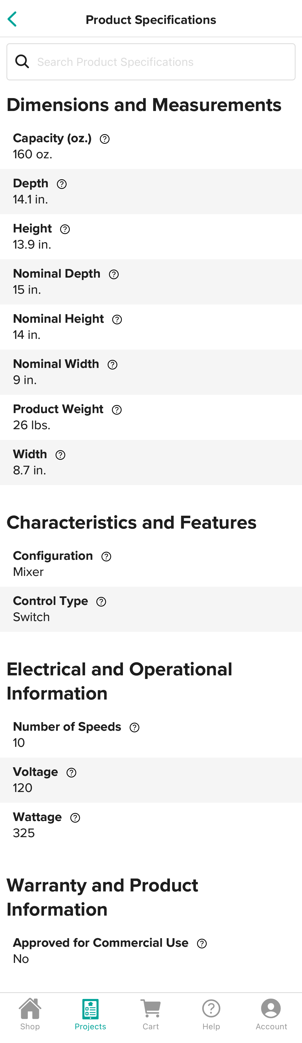Open the Capacity help tooltip icon
This screenshot has width=302, height=1043.
[x=105, y=139]
